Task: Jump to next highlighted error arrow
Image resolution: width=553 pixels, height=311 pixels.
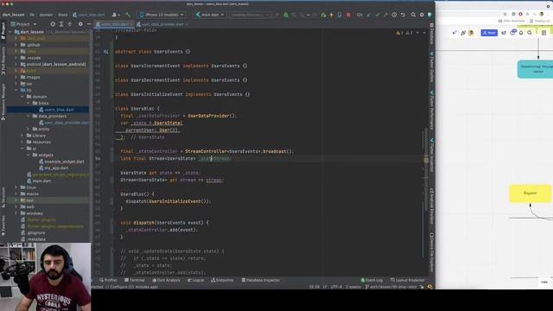Action: (x=424, y=33)
